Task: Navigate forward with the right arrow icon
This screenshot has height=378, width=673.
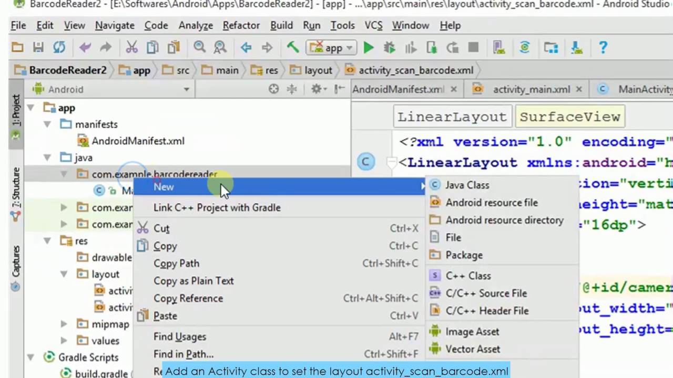Action: 267,48
